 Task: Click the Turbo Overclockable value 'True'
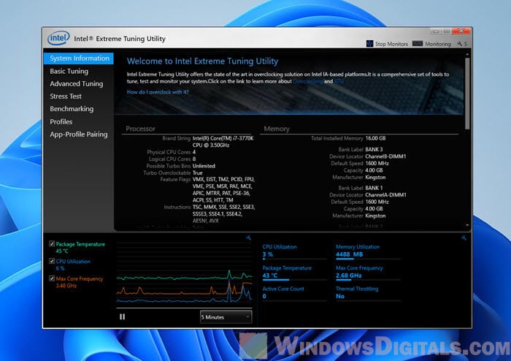pyautogui.click(x=198, y=173)
